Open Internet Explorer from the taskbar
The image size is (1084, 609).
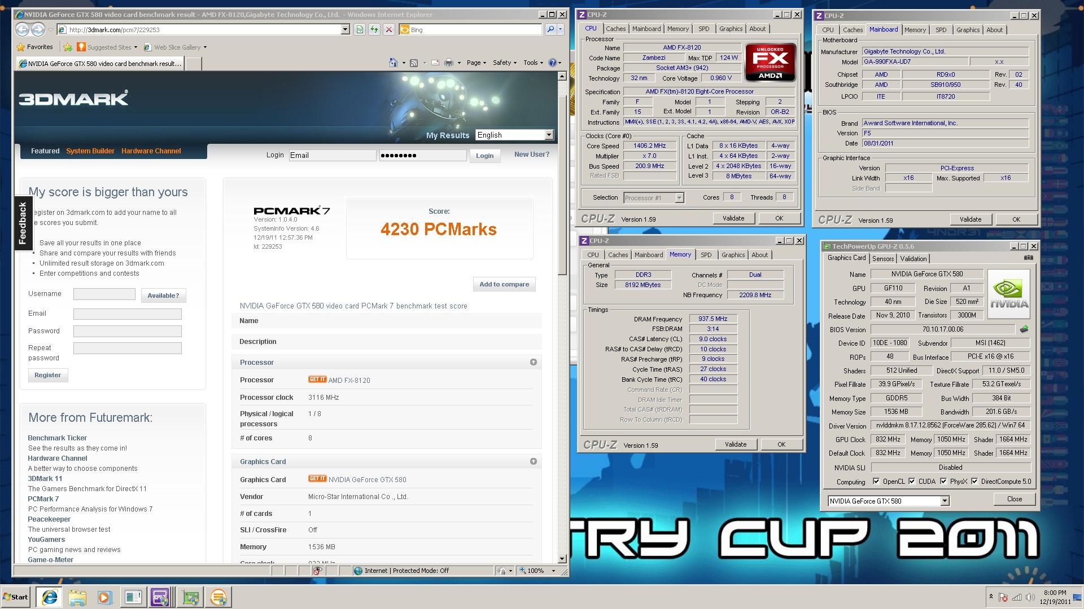pos(50,597)
